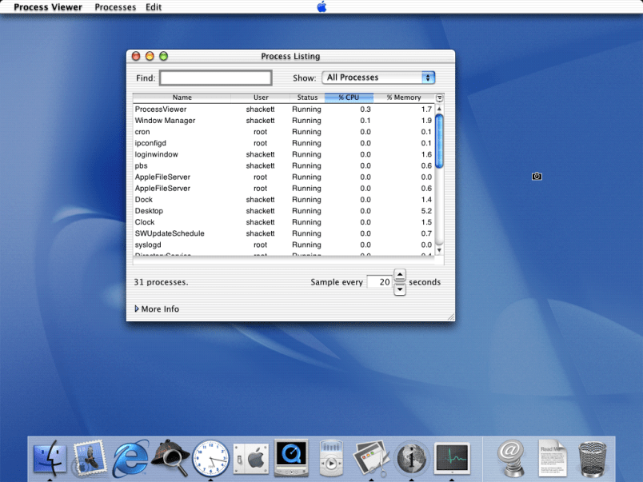Viewport: 643px width, 482px height.
Task: Open the Process Viewer dock icon
Action: pyautogui.click(x=452, y=458)
